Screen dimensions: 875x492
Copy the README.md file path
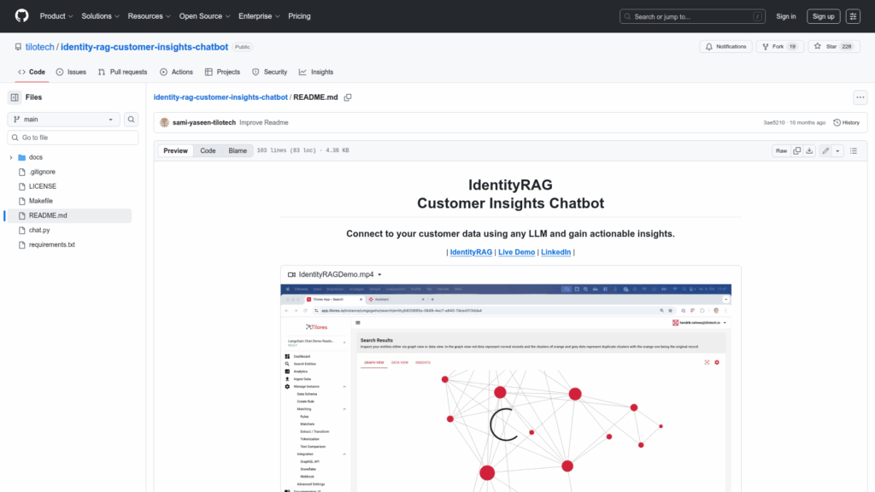pos(348,97)
